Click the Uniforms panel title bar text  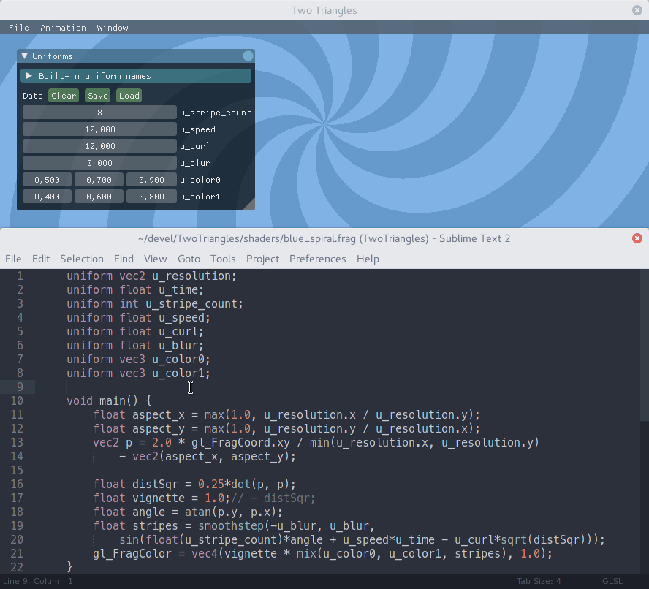(52, 56)
